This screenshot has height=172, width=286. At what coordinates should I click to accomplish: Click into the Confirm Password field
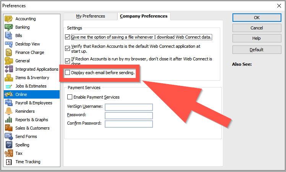tap(129, 124)
